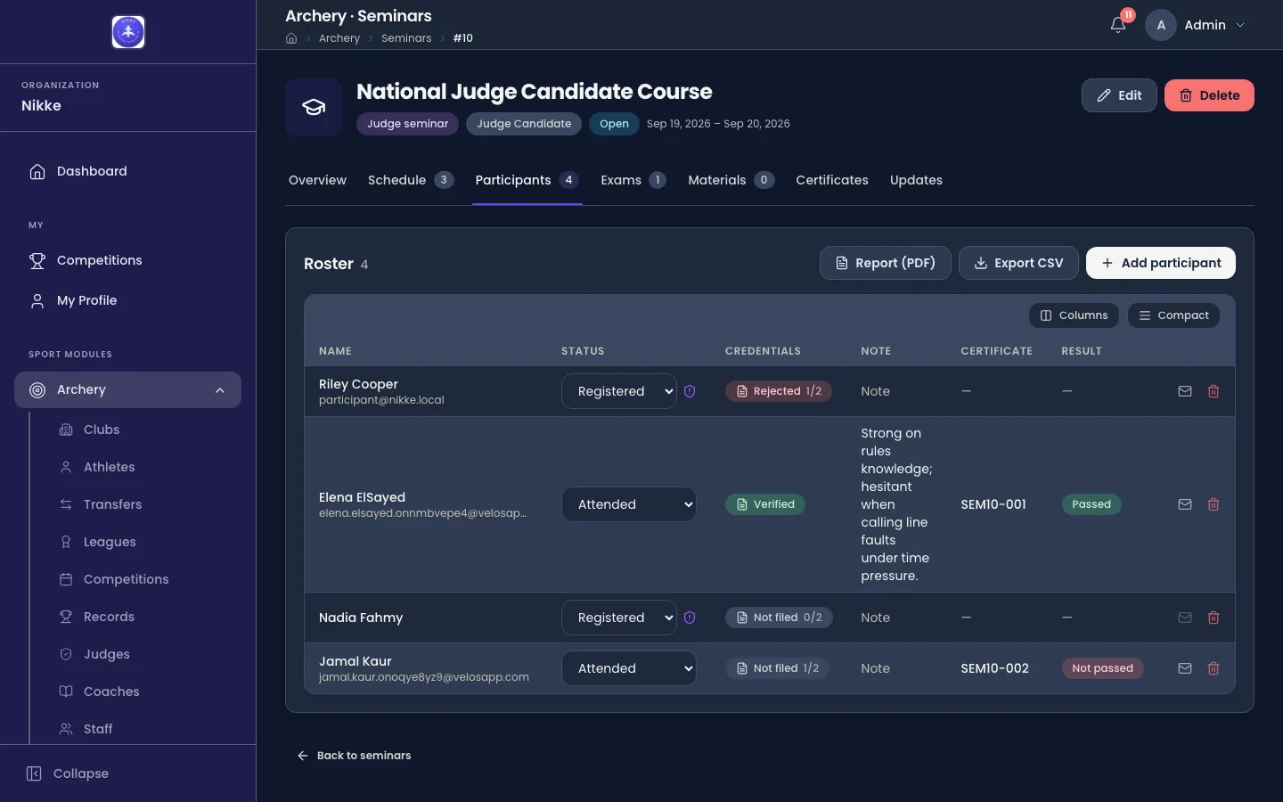The height and width of the screenshot is (802, 1283).
Task: Switch to the Overview tab
Action: (317, 180)
